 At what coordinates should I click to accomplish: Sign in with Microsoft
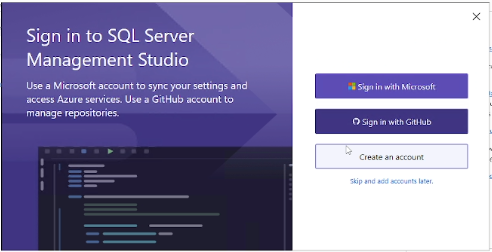(x=391, y=86)
